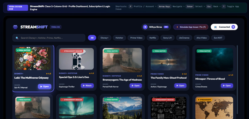249x119 pixels.
Task: Open Bramayugam: The Age of Madness
Action: [135, 85]
